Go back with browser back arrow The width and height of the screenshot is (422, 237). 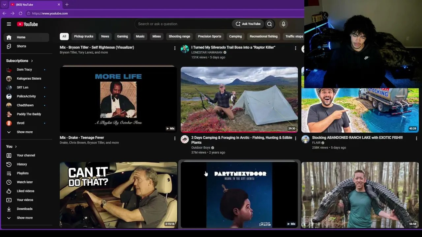pyautogui.click(x=4, y=13)
